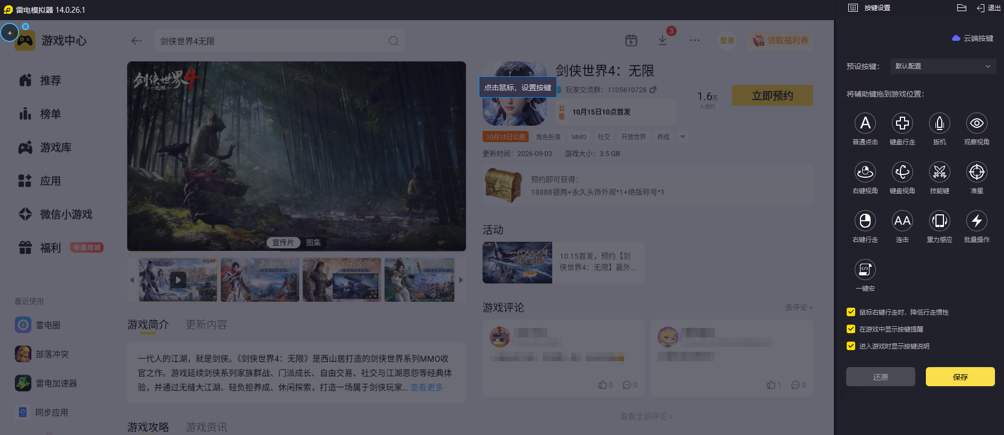Switch to the 游戏简介 tab
The height and width of the screenshot is (435, 1004).
click(x=148, y=325)
